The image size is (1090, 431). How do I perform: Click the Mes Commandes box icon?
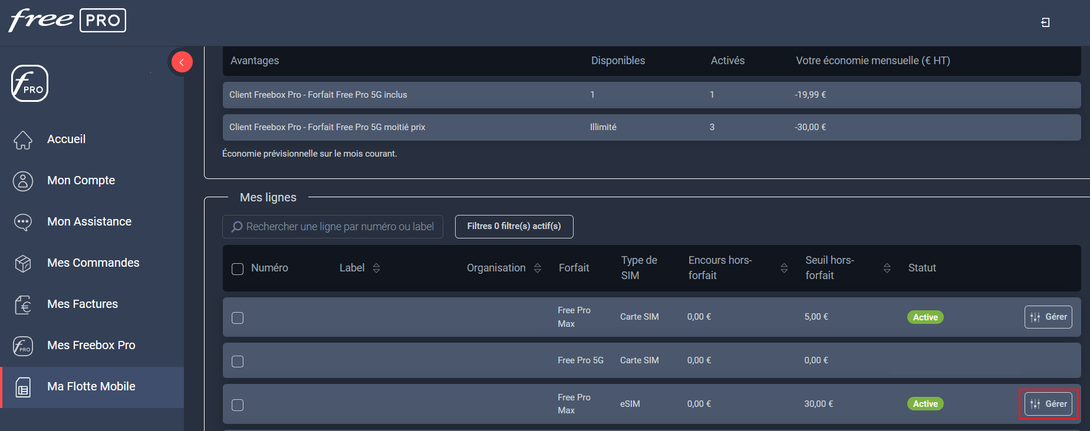[23, 263]
